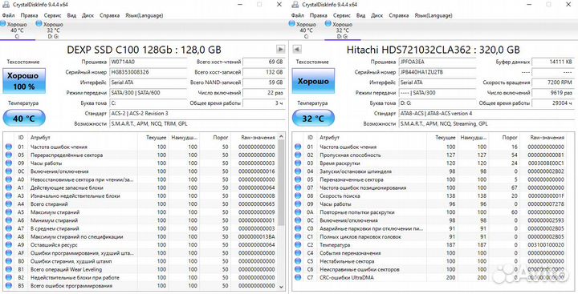Click DEXP SSD C100 128Gb disk title
This screenshot has width=578, height=294.
tap(144, 50)
